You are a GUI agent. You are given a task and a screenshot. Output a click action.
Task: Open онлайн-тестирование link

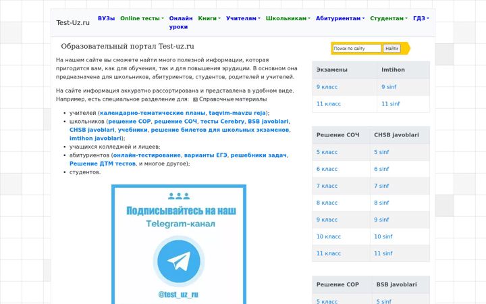click(146, 155)
